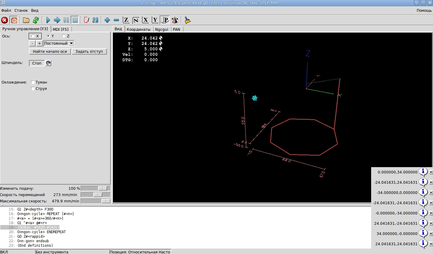The width and height of the screenshot is (433, 254).
Task: Click the Найти начало оси button
Action: point(50,52)
